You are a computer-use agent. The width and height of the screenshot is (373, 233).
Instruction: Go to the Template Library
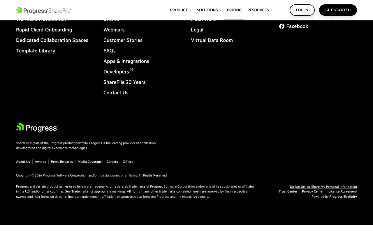[x=36, y=51]
